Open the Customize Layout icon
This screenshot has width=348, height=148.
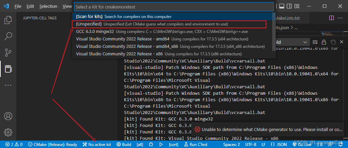(x=297, y=6)
